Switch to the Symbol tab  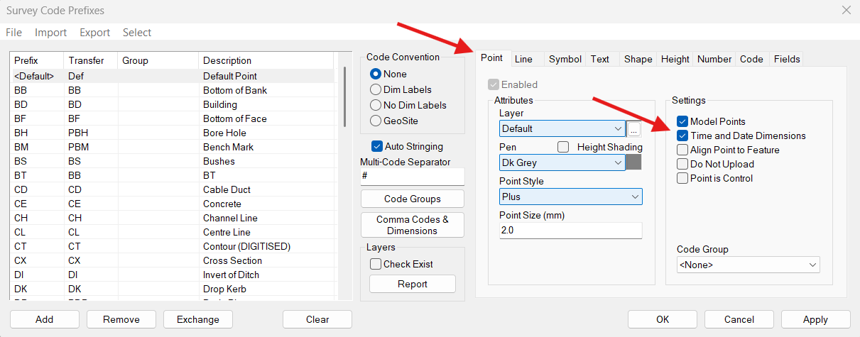[x=565, y=59]
